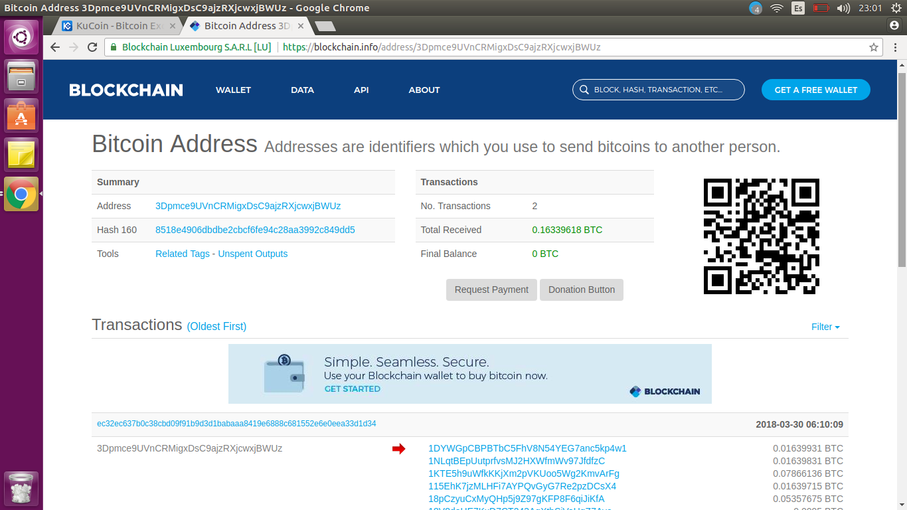Open the Files manager from launcher
907x510 pixels.
click(22, 76)
